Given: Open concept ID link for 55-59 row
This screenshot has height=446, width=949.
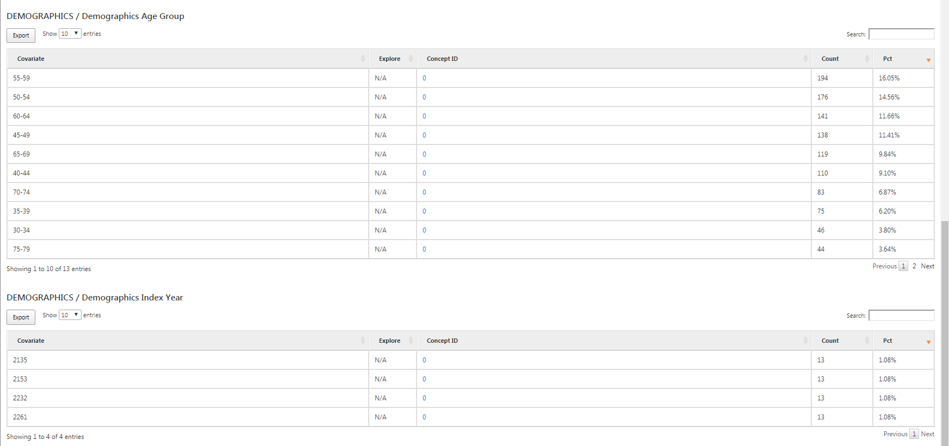Looking at the screenshot, I should 424,78.
